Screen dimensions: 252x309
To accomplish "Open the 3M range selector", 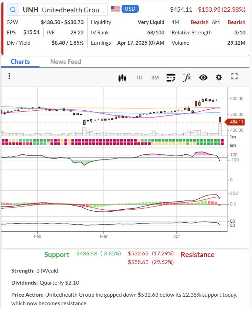I will point(155,78).
